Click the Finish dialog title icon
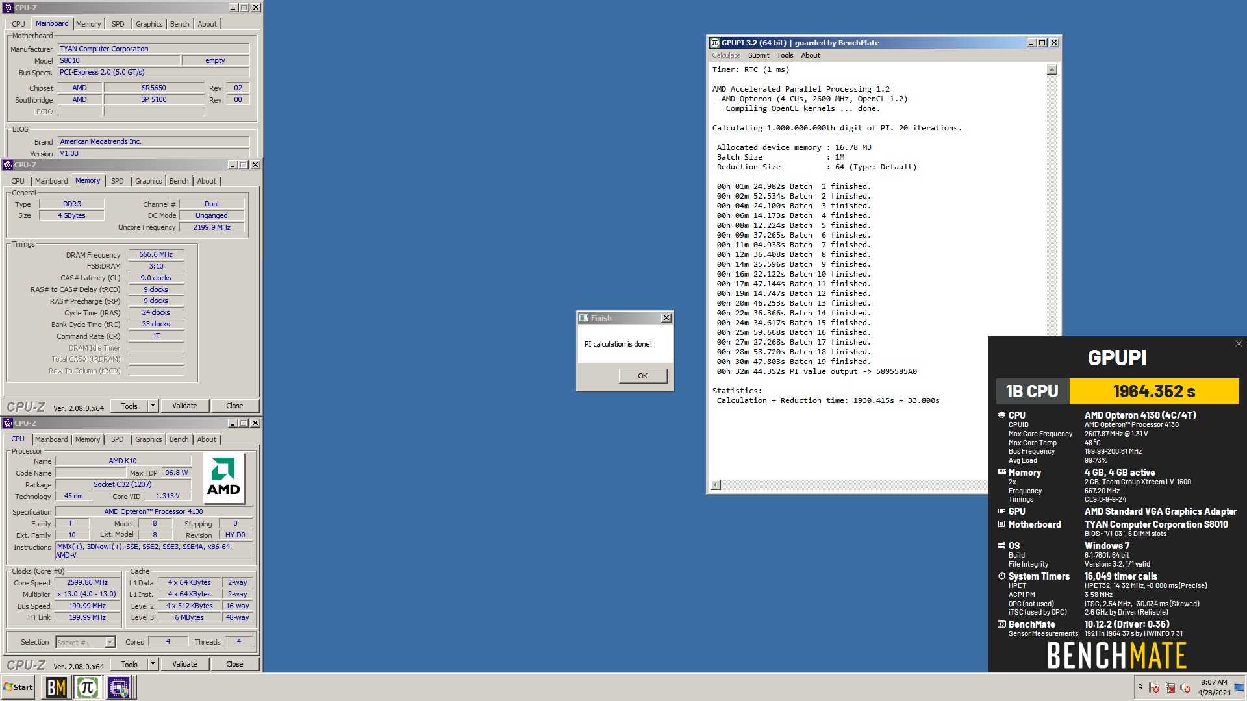The height and width of the screenshot is (701, 1247). (x=584, y=318)
